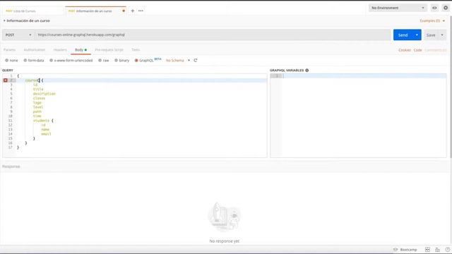The height and width of the screenshot is (254, 452).
Task: Click the request URL input field
Action: coord(213,35)
